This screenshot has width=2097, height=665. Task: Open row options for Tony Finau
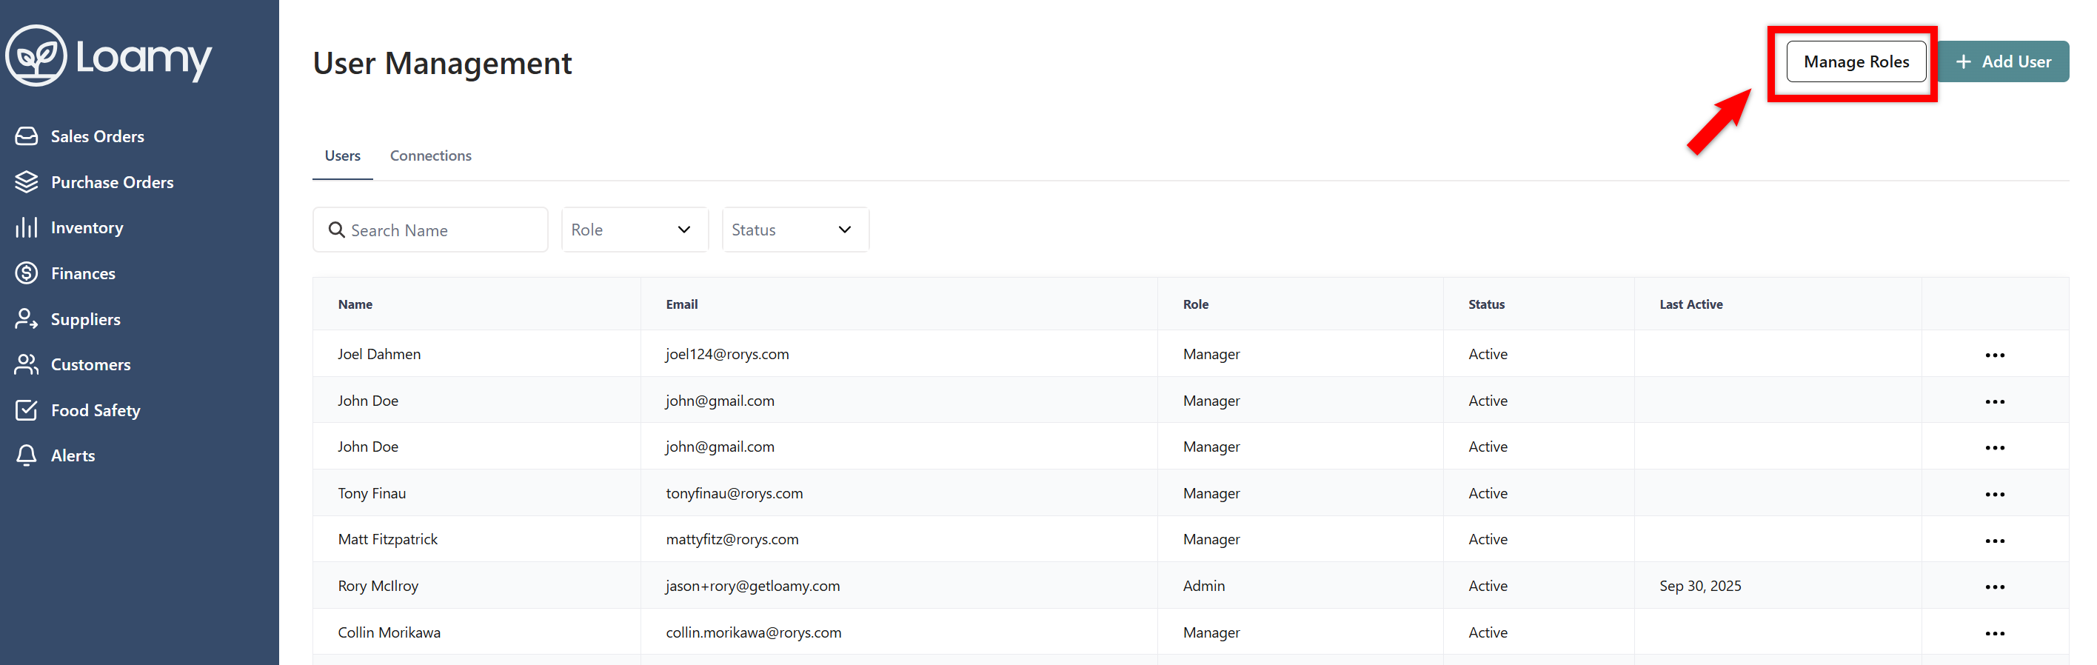(x=1993, y=494)
